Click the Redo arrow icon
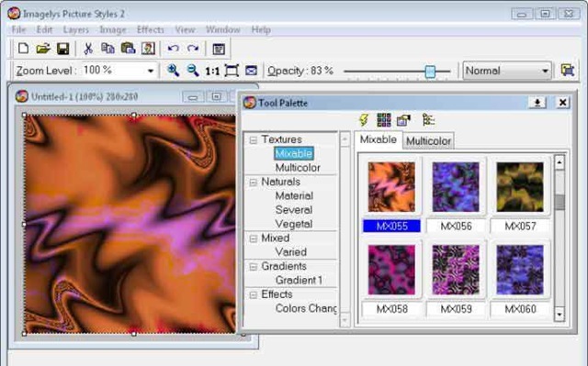 pyautogui.click(x=193, y=49)
